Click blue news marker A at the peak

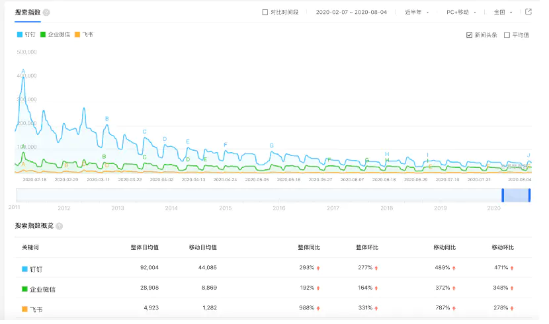[23, 71]
